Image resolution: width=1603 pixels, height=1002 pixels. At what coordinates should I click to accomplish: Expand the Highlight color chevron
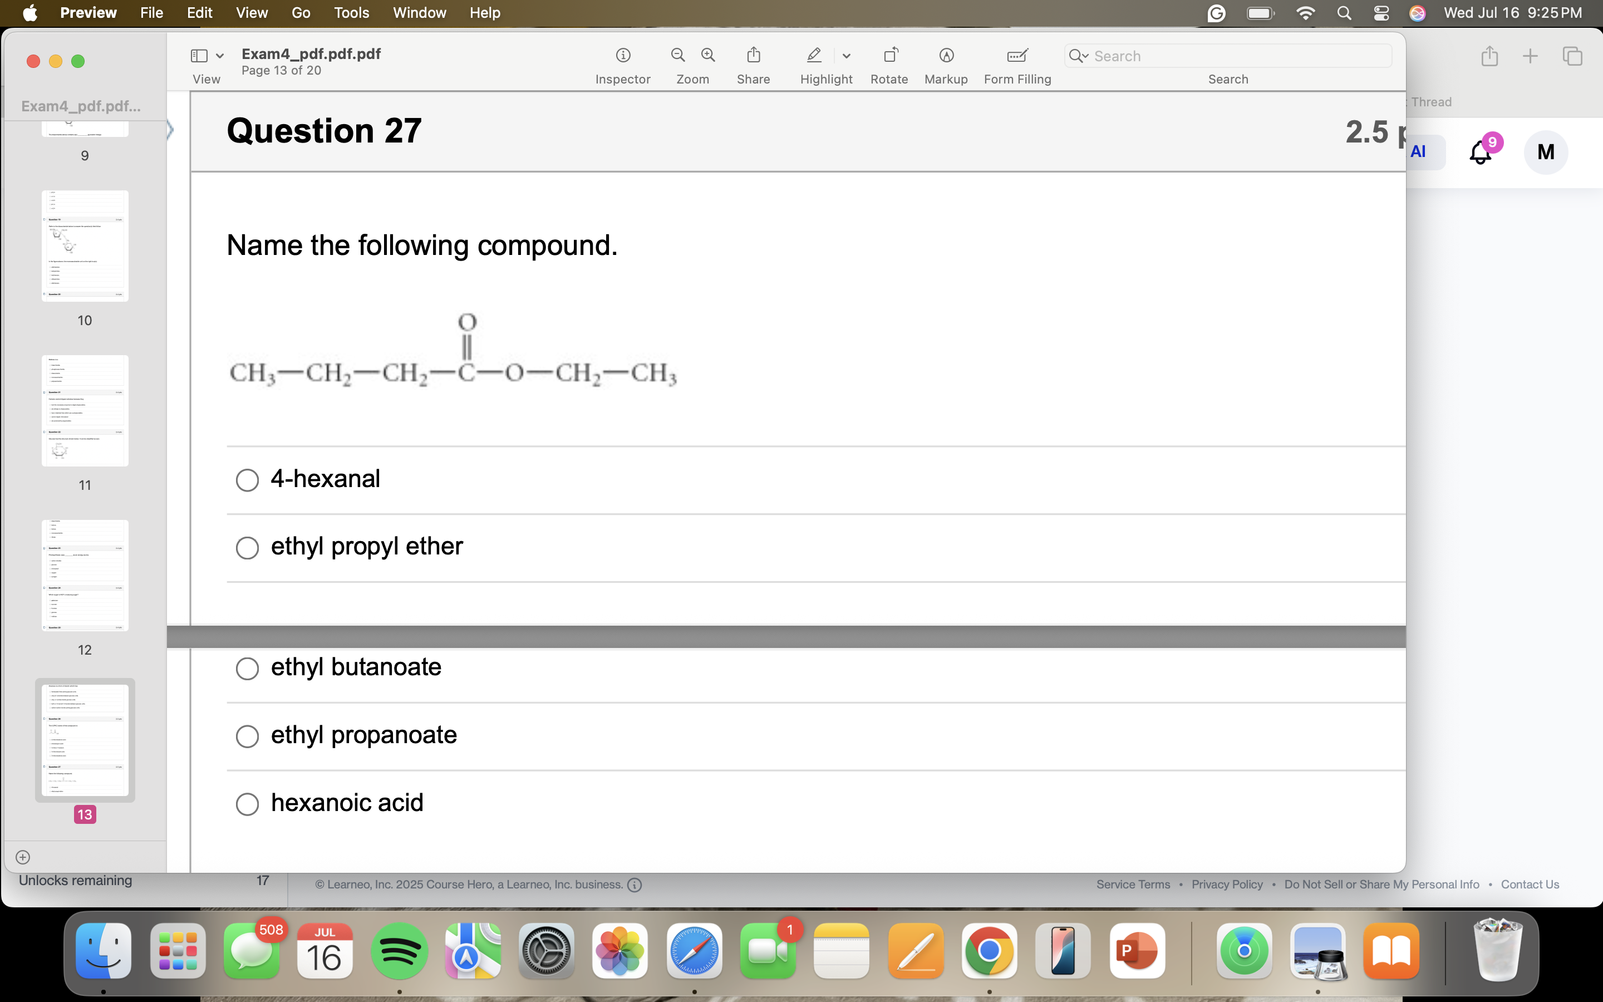pyautogui.click(x=848, y=56)
